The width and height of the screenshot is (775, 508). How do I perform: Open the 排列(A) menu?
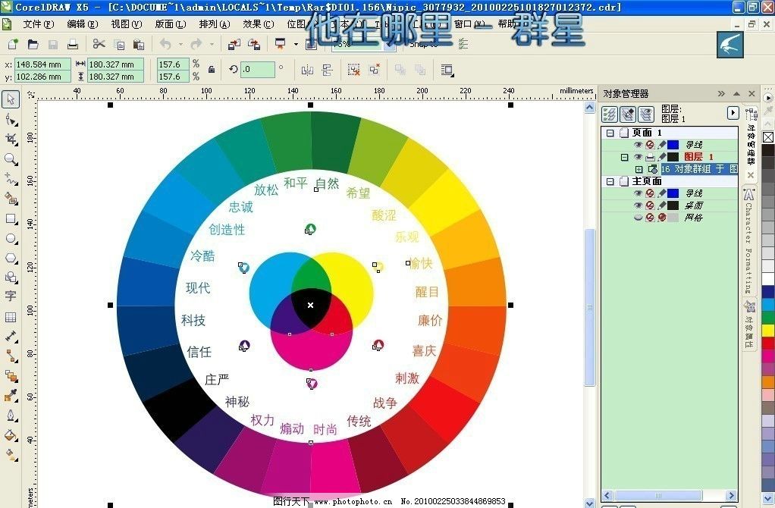click(x=214, y=24)
